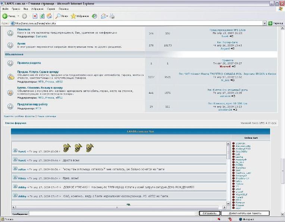
Task: Click the Переход go button
Action: click(276, 23)
